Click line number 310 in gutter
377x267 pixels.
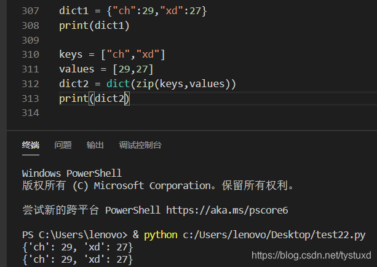coord(30,55)
